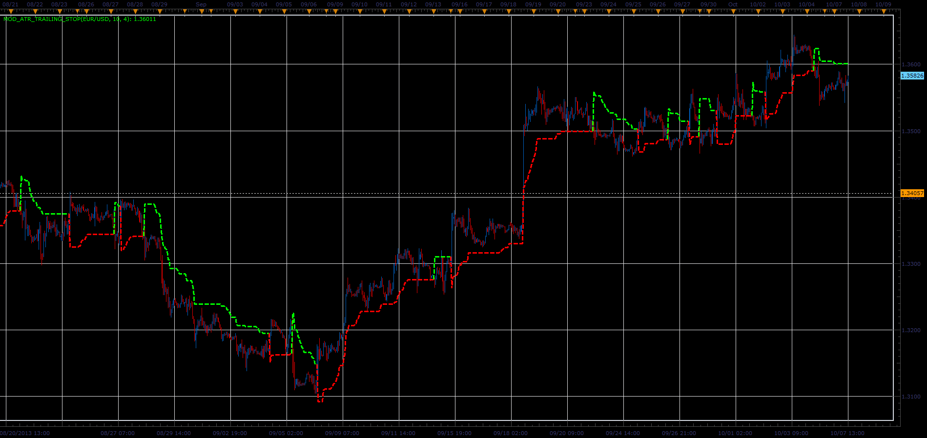Screen dimensions: 927x438
Task: Select the orange marker beneath 09/12
Action: [409, 11]
